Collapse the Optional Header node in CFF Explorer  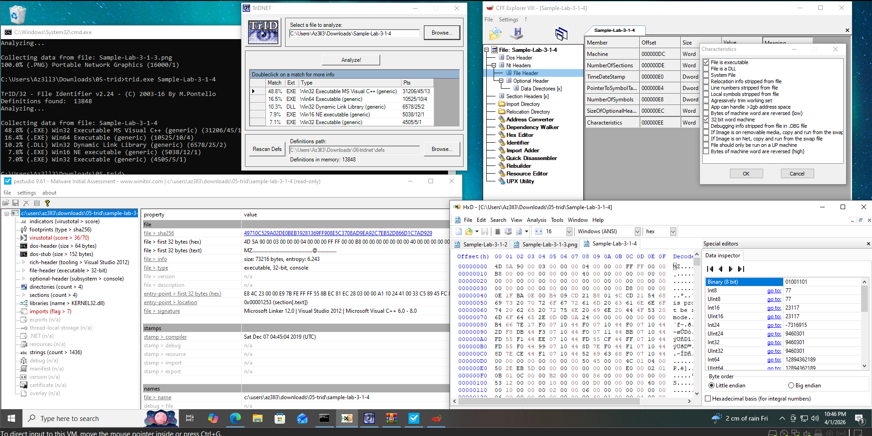click(x=501, y=81)
